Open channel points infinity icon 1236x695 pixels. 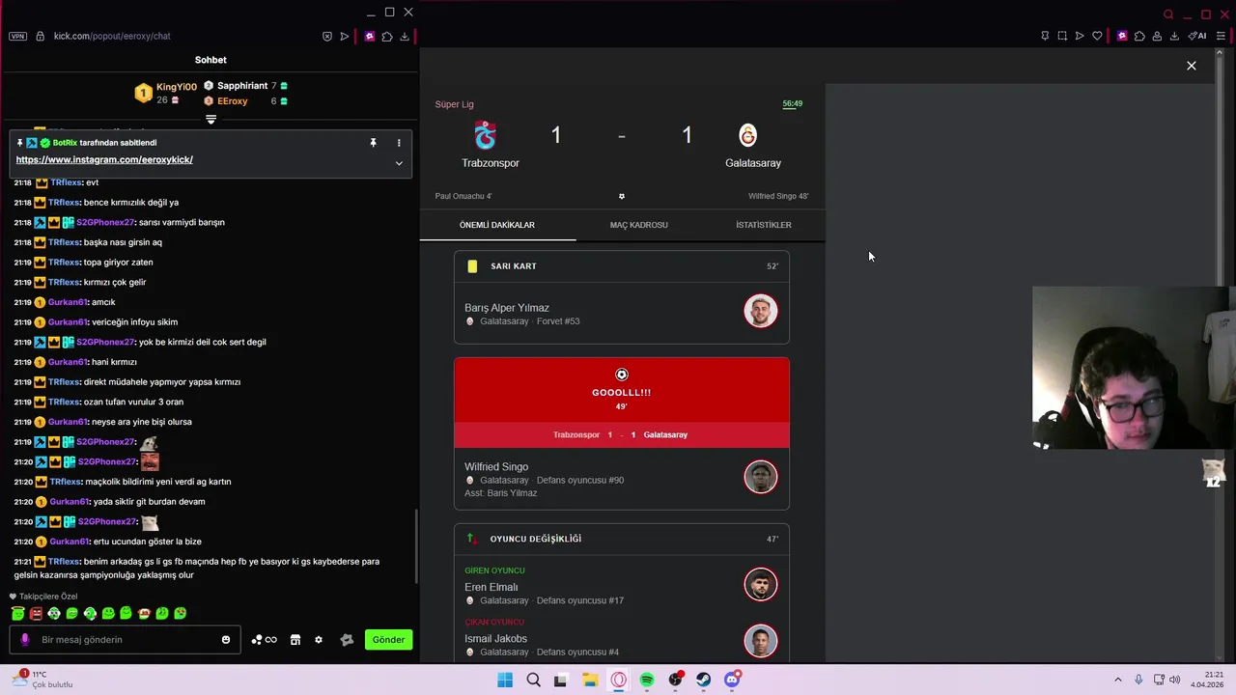click(264, 640)
